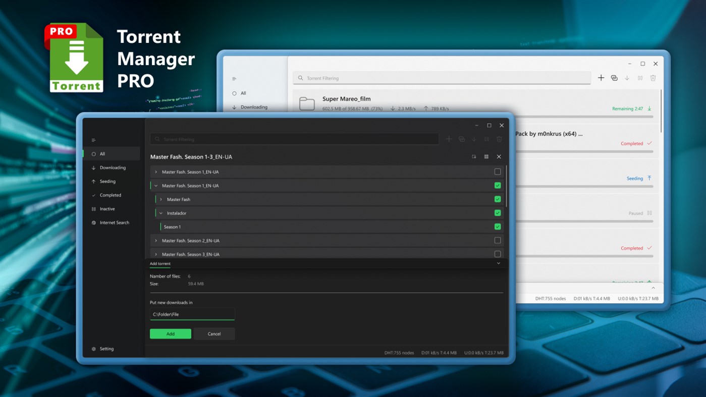Enable the checkbox for Master Fash. Season 2_EN-UA
Viewport: 706px width, 397px height.
tap(498, 241)
